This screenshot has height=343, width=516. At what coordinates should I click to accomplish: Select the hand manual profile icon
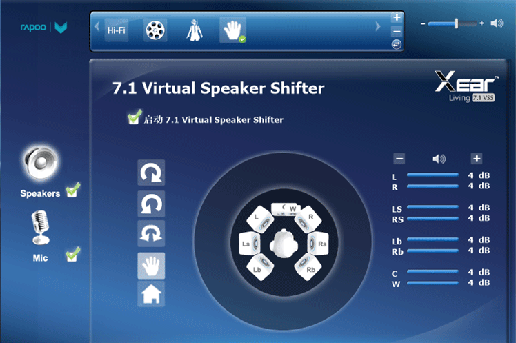click(x=232, y=30)
